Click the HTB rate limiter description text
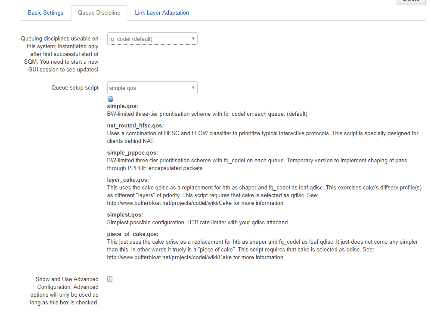The image size is (431, 313). [198, 223]
